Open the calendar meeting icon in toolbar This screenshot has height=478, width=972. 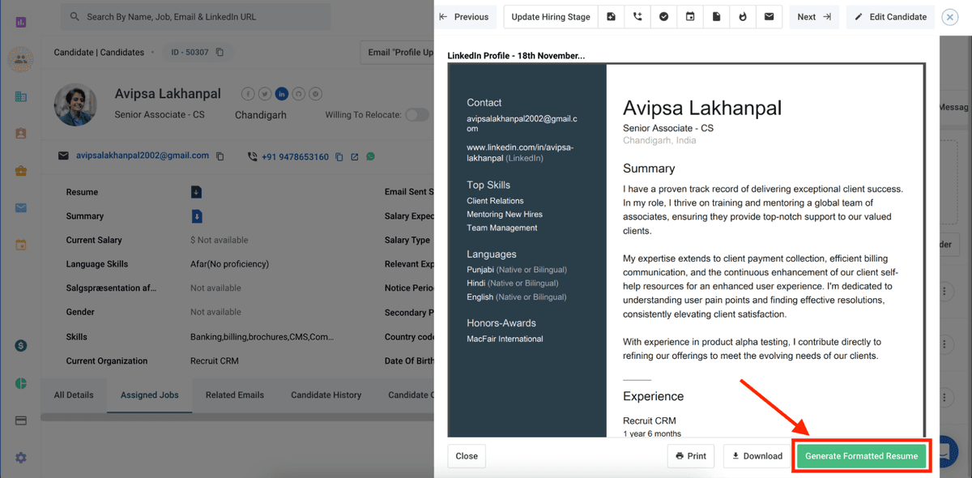(690, 17)
